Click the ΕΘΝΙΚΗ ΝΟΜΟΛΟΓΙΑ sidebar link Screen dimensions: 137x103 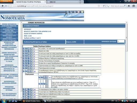click(9, 53)
